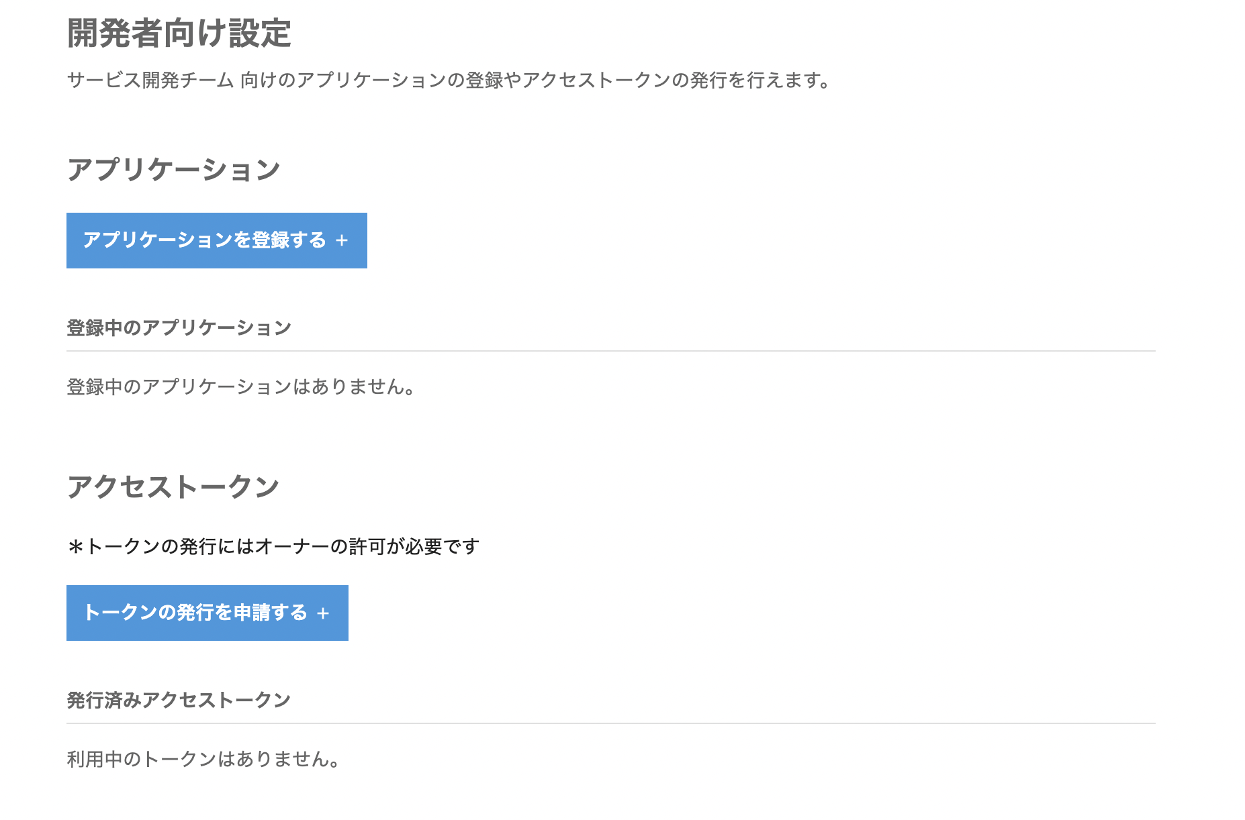The height and width of the screenshot is (820, 1245).
Task: Click the 申請する text inside the blue token button
Action: 270,612
